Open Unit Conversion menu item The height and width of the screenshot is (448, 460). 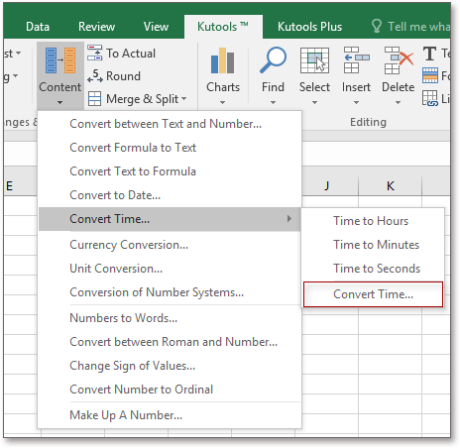tap(170, 269)
